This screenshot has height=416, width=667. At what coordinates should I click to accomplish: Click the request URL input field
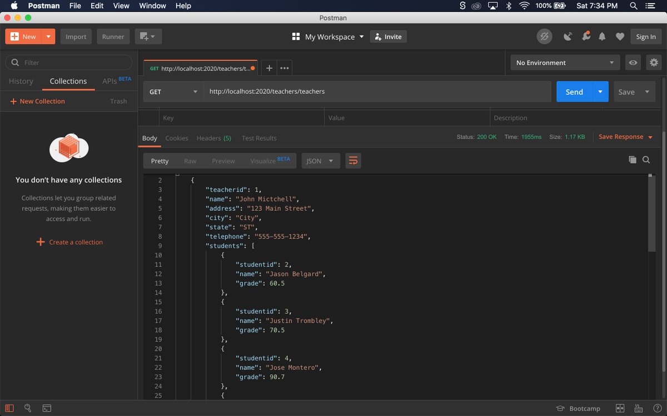pyautogui.click(x=377, y=92)
